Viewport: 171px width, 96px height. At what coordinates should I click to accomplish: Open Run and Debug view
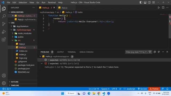(4, 32)
